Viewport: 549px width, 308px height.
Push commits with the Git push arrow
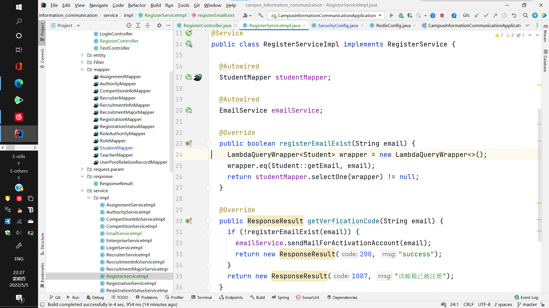click(495, 15)
